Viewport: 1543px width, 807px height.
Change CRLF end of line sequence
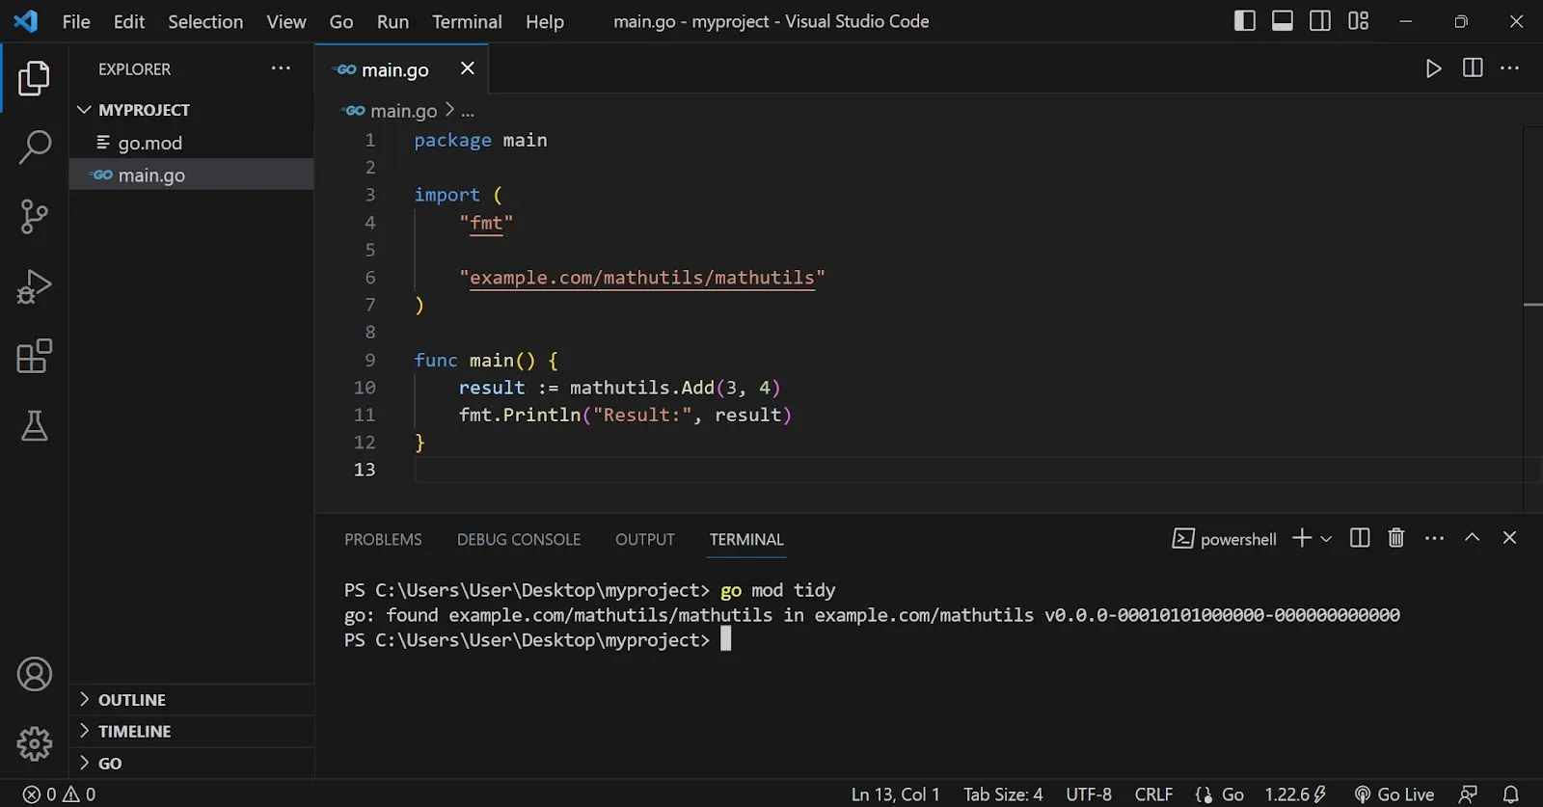tap(1153, 794)
